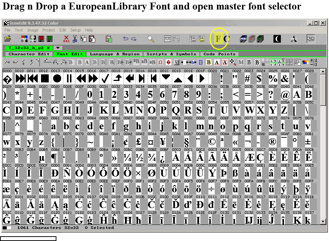Close the T_32x32_b_g2 font tab with X
Image resolution: width=329 pixels, height=241 pixels.
pos(48,48)
